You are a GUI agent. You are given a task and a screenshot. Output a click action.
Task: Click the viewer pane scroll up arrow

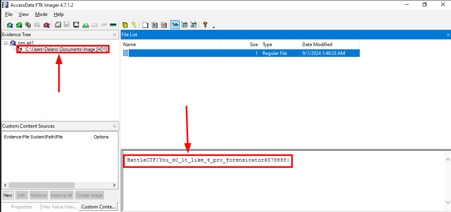click(447, 159)
